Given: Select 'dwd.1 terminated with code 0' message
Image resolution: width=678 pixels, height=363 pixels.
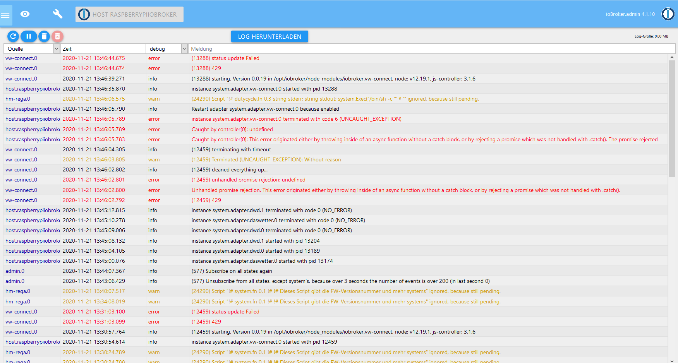Looking at the screenshot, I should click(x=271, y=210).
